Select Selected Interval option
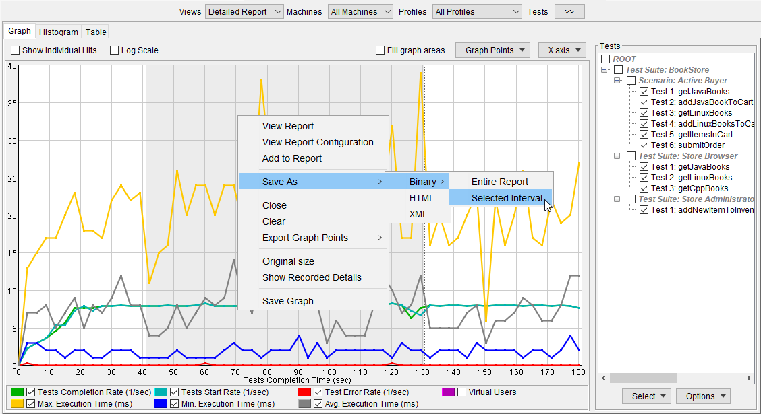This screenshot has height=414, width=761. click(500, 198)
